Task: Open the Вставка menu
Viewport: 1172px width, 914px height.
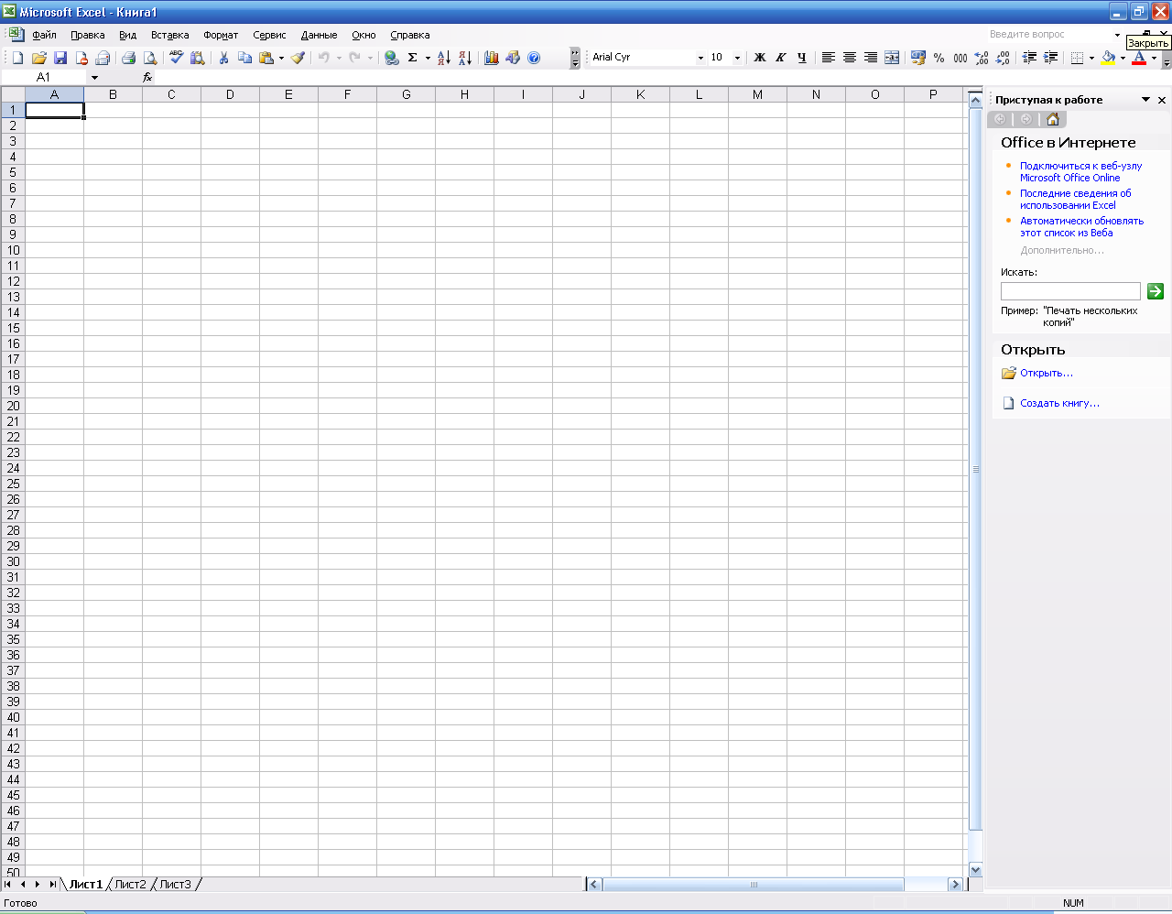Action: pos(170,35)
